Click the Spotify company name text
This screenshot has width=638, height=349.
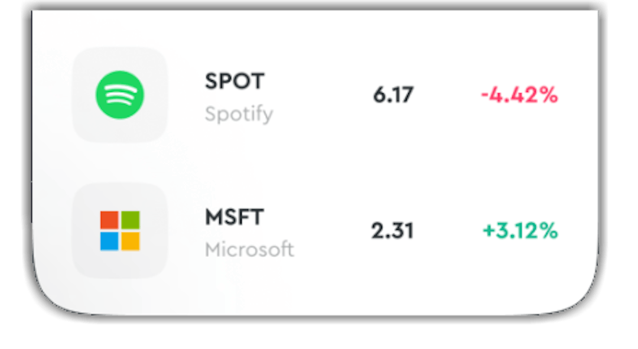coord(239,114)
